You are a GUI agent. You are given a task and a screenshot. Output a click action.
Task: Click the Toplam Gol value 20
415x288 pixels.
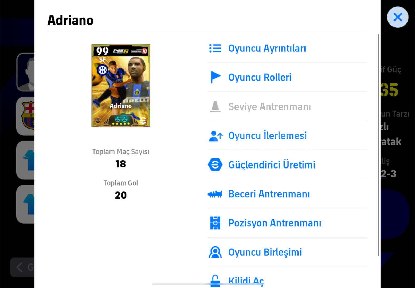121,195
